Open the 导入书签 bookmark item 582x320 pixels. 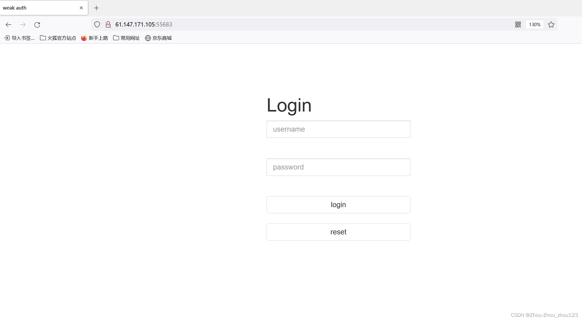[19, 38]
